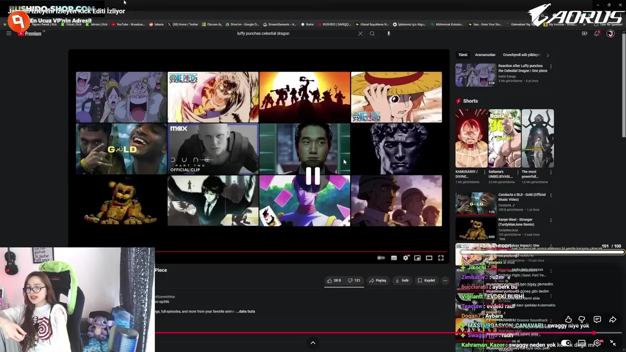Clear the search query with the X
The height and width of the screenshot is (352, 626).
coord(360,33)
